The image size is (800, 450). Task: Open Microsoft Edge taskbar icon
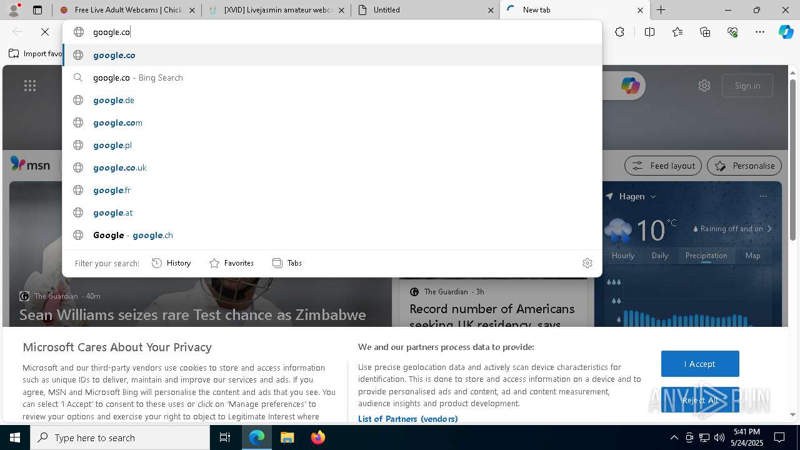257,437
